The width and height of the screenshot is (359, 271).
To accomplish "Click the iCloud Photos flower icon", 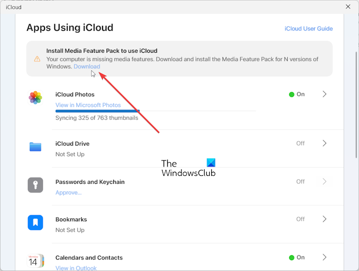I will pyautogui.click(x=35, y=97).
